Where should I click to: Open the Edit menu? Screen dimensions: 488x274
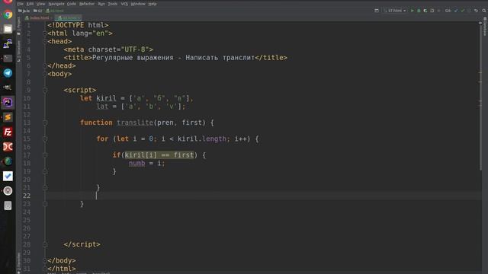[30, 4]
